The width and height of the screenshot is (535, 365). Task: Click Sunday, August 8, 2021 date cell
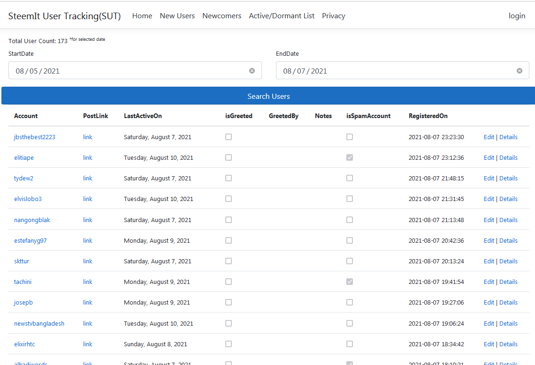[155, 344]
